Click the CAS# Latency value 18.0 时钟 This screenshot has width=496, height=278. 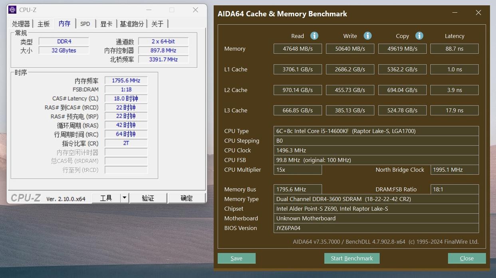tap(126, 98)
